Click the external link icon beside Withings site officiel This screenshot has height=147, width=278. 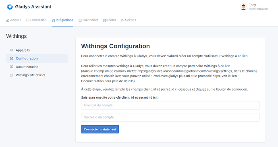[x=12, y=75]
